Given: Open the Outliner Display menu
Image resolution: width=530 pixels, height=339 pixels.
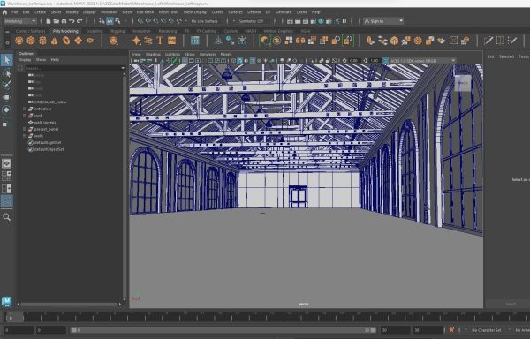Looking at the screenshot, I should 25,60.
